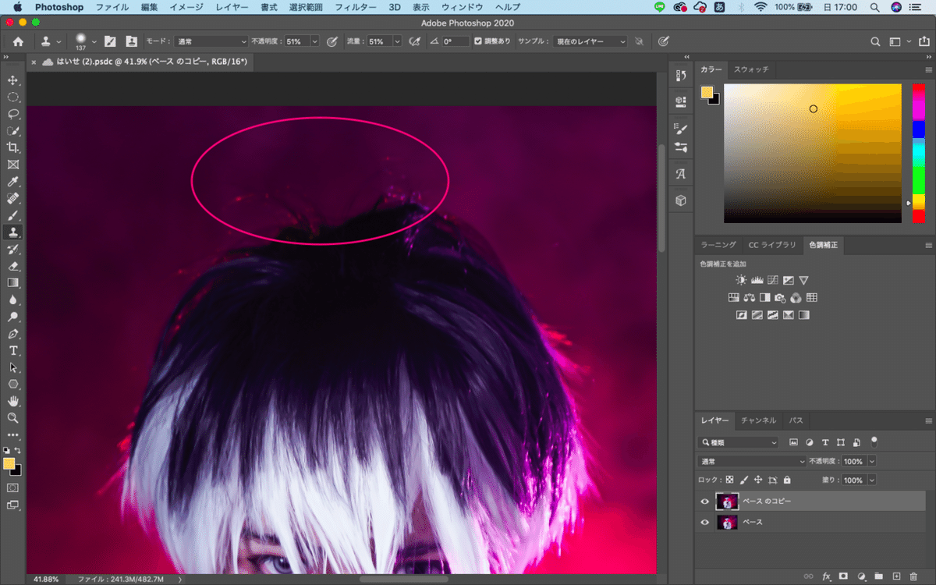This screenshot has width=936, height=585.
Task: Select the Eyedropper tool
Action: coord(13,181)
